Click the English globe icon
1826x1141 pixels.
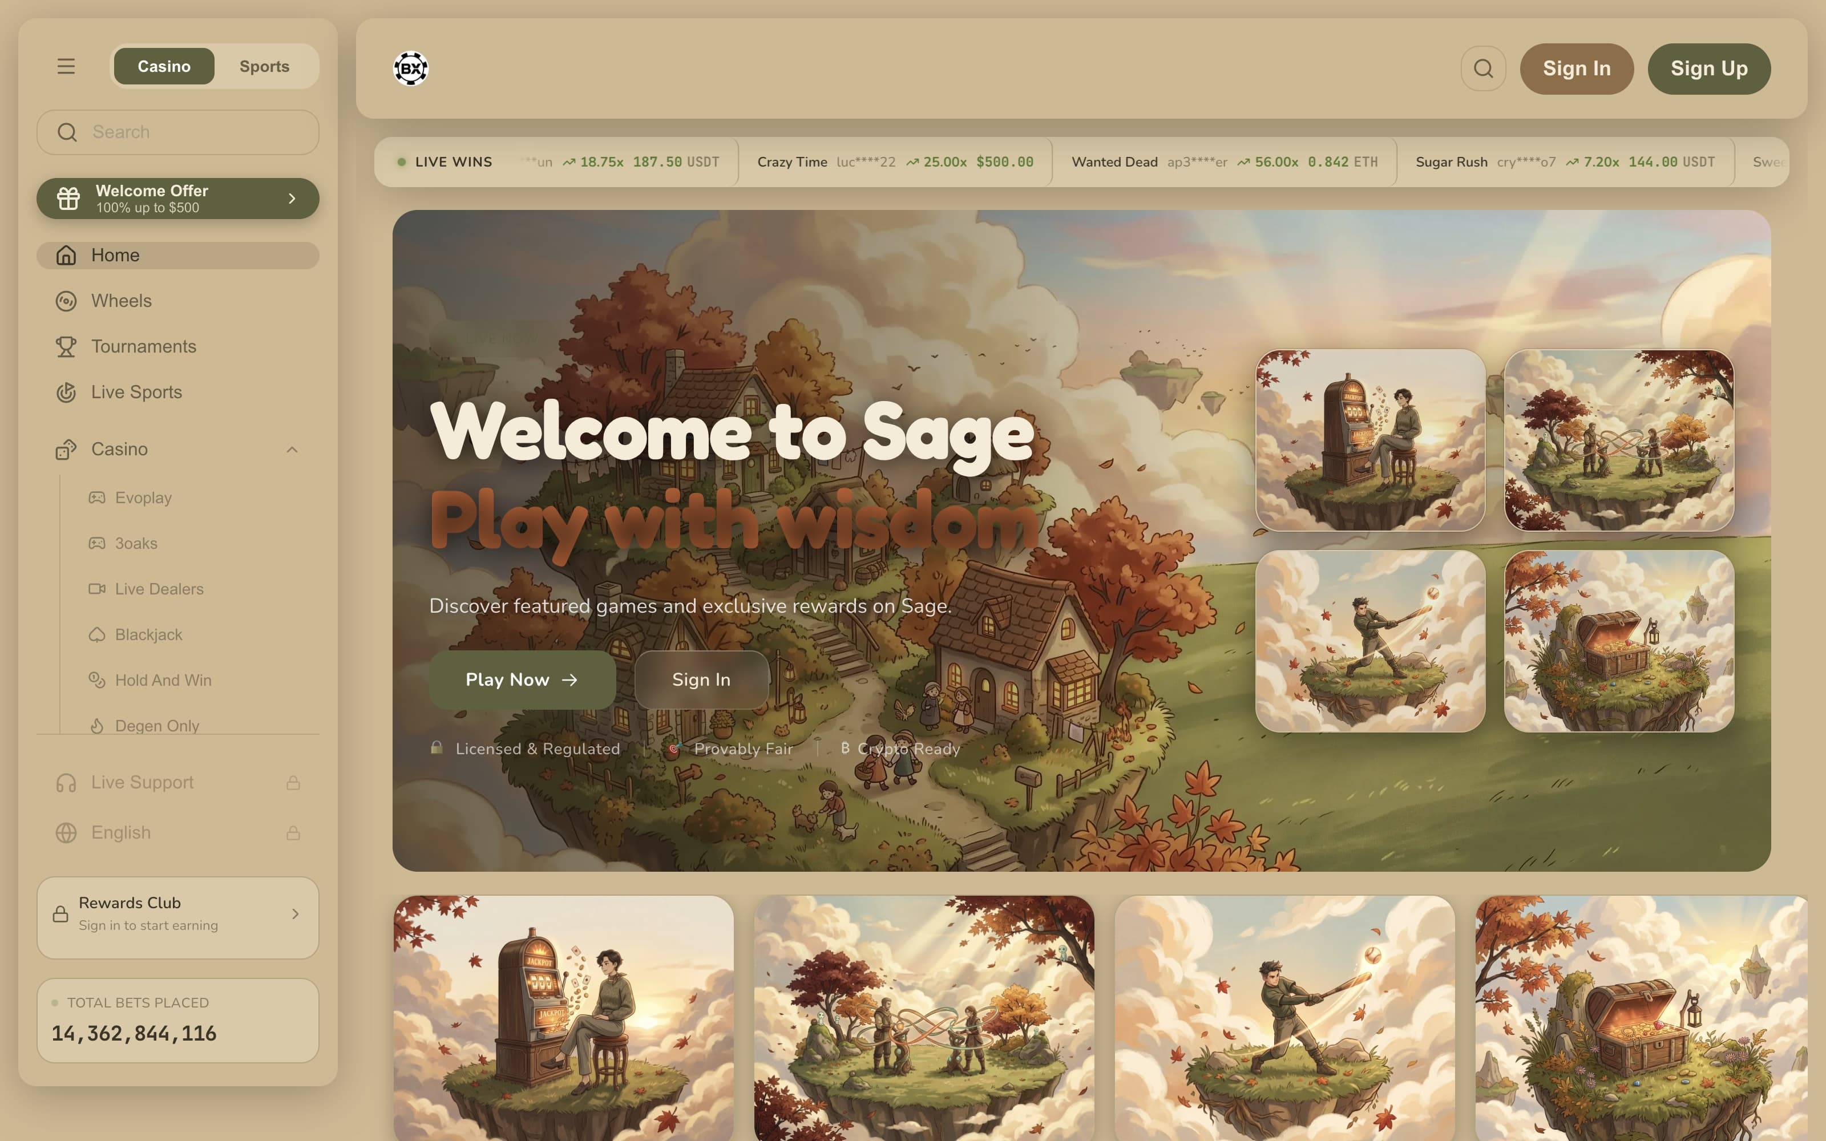[66, 832]
